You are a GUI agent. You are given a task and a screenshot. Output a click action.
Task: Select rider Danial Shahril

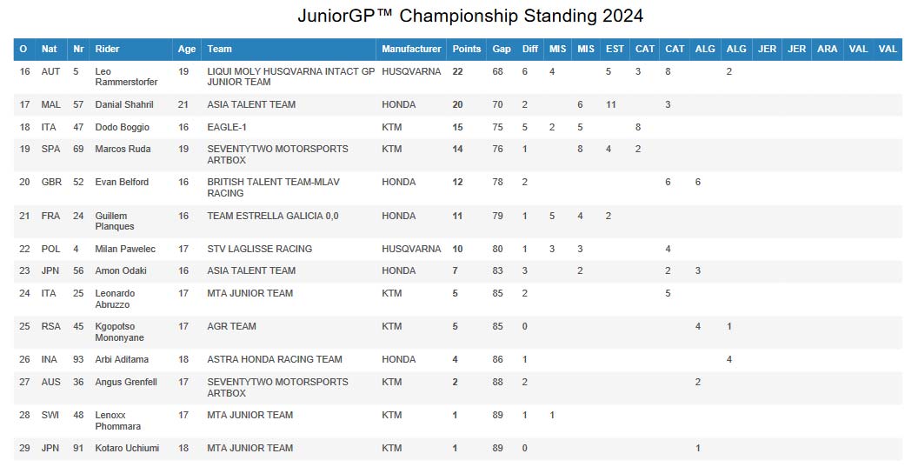click(x=123, y=104)
